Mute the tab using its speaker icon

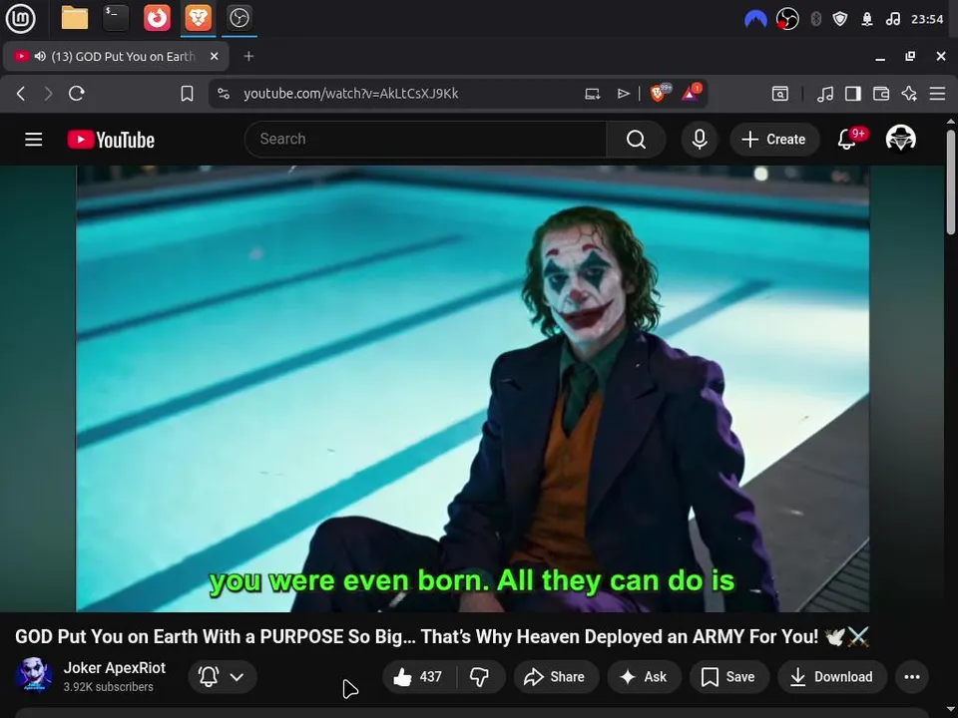pos(40,56)
